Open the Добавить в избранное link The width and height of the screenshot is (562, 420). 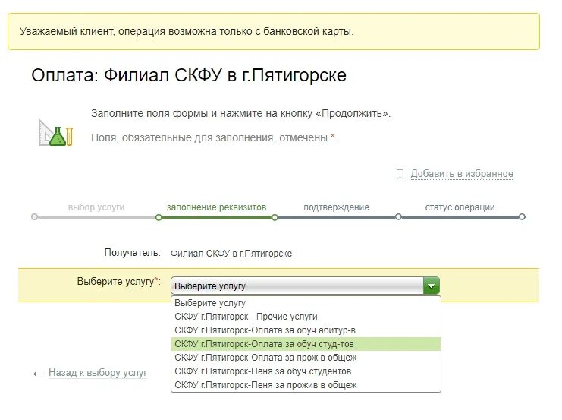pos(462,174)
